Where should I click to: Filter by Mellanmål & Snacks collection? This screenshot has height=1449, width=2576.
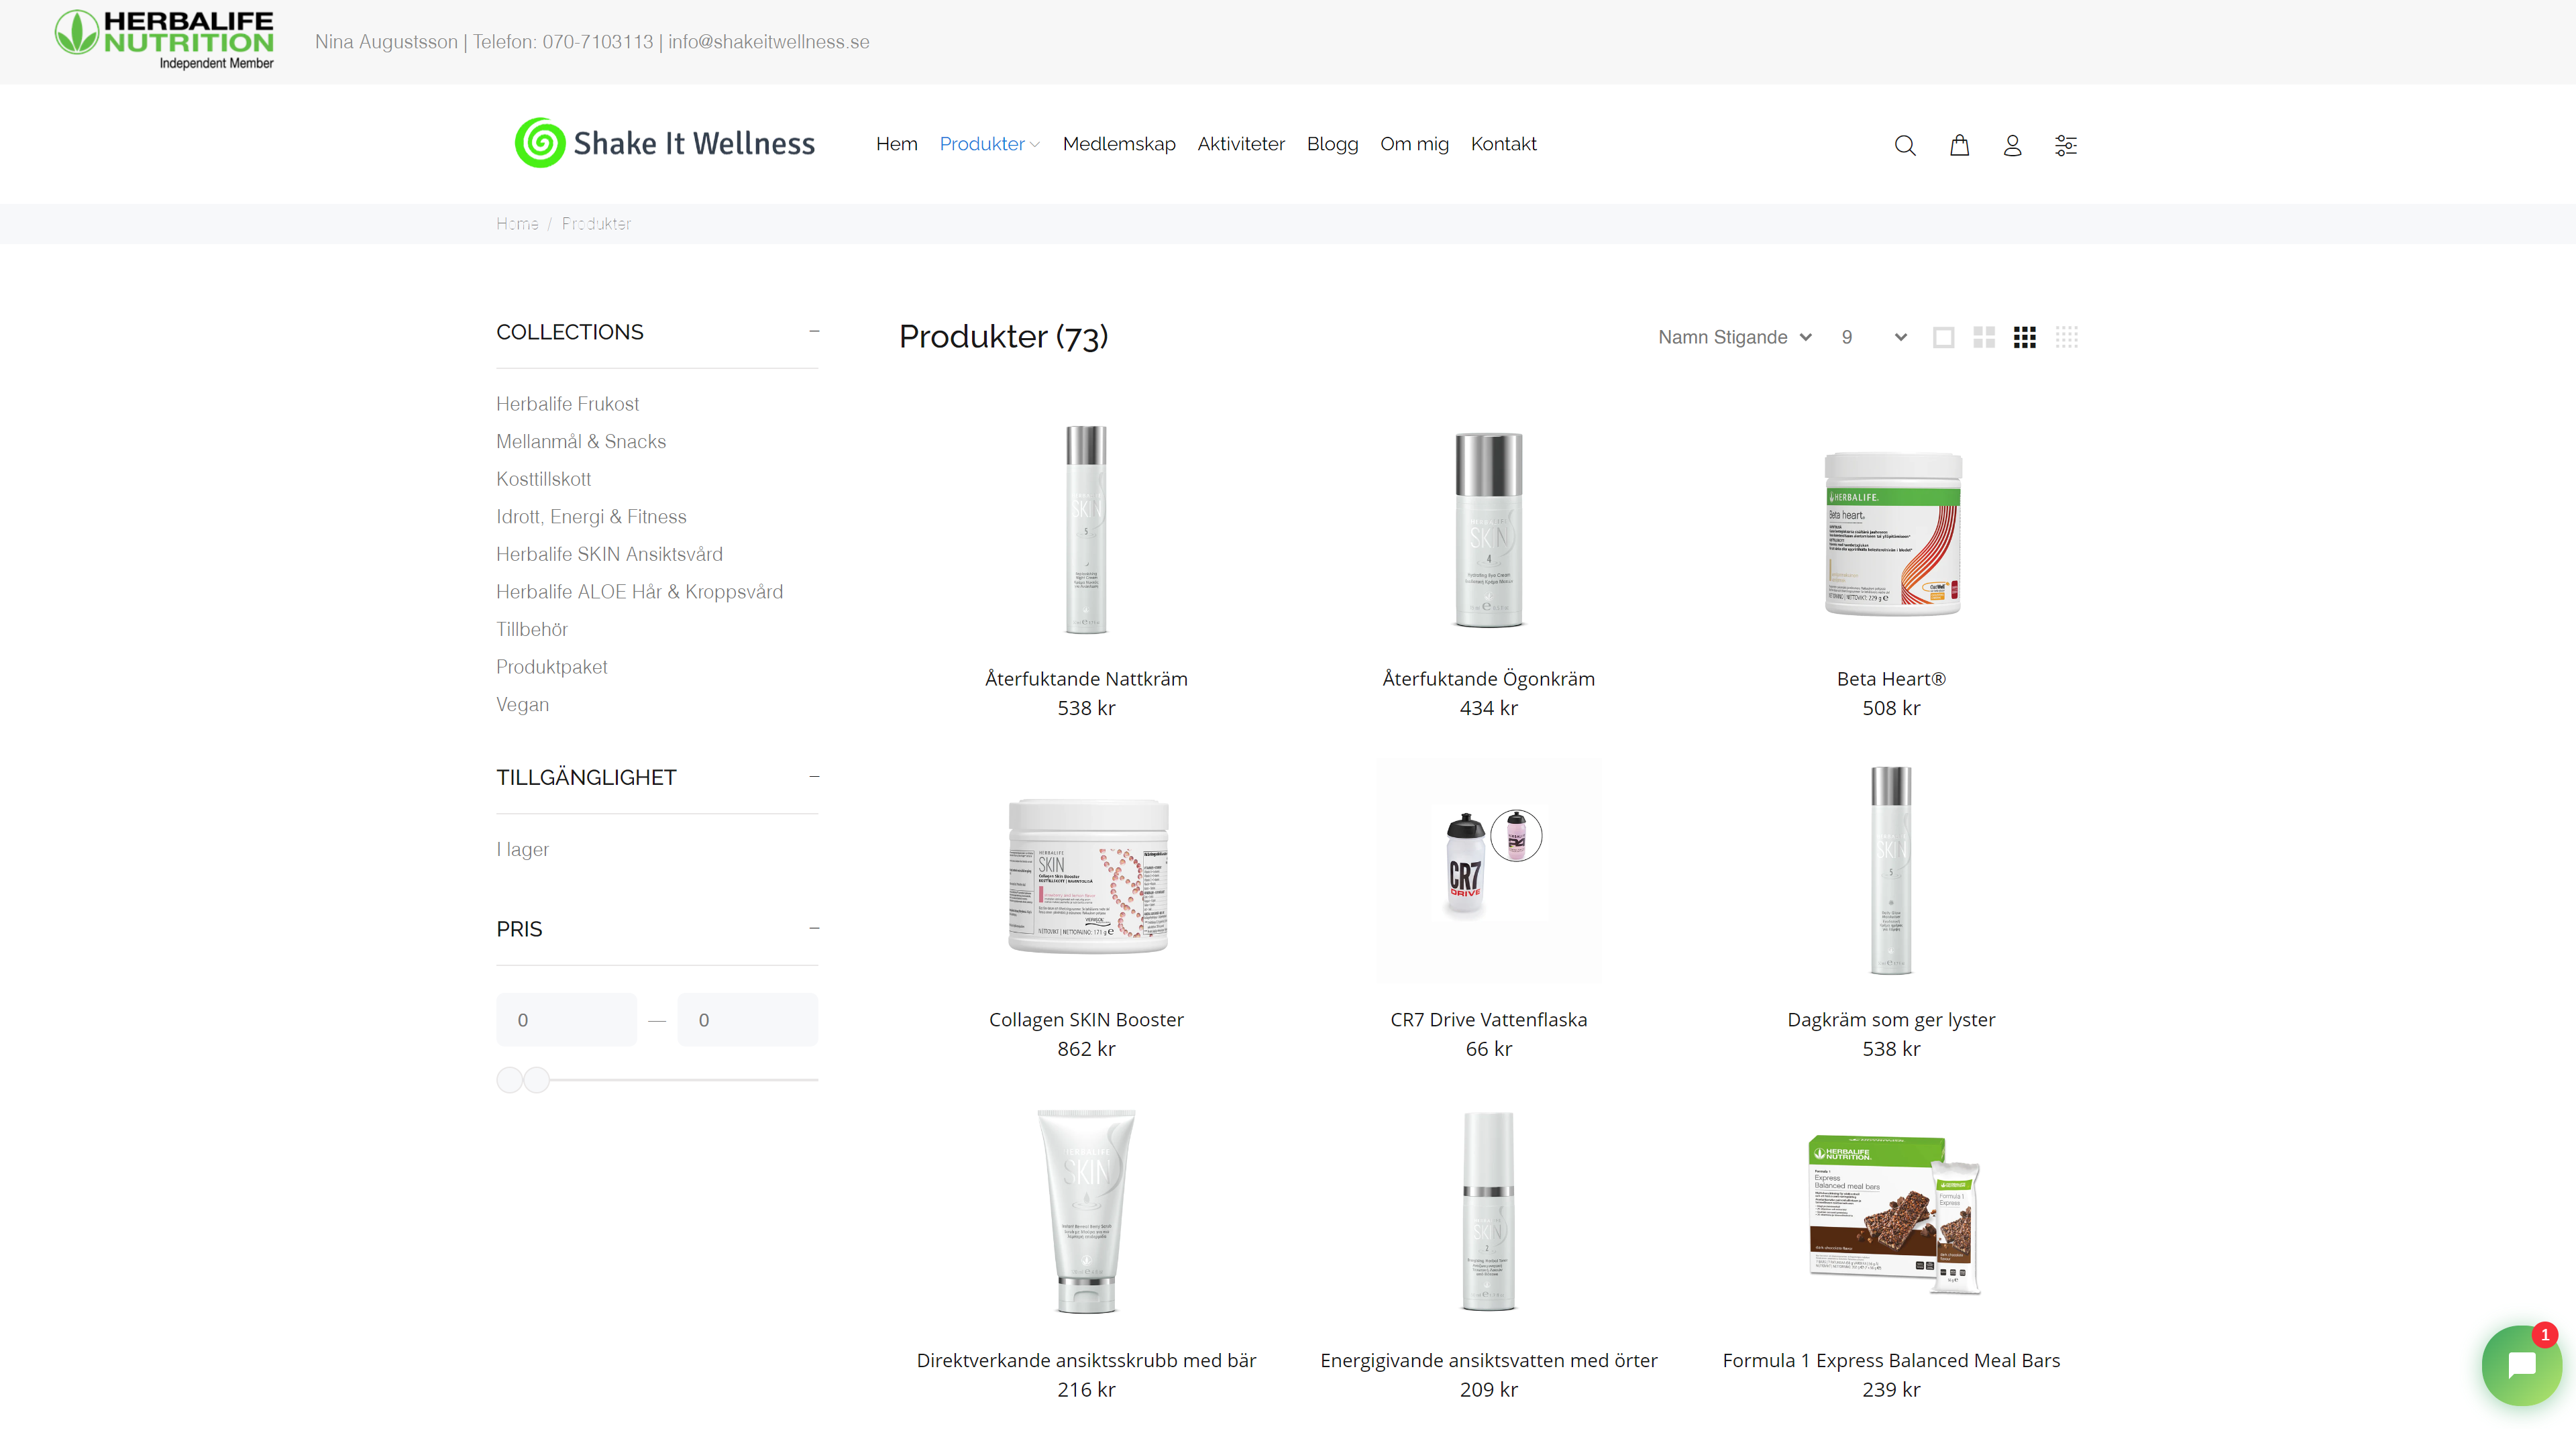click(x=581, y=442)
